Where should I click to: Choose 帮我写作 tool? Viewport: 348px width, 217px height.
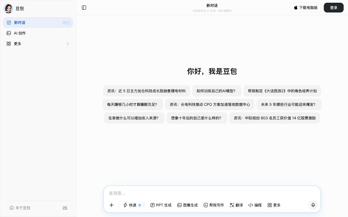coord(214,205)
